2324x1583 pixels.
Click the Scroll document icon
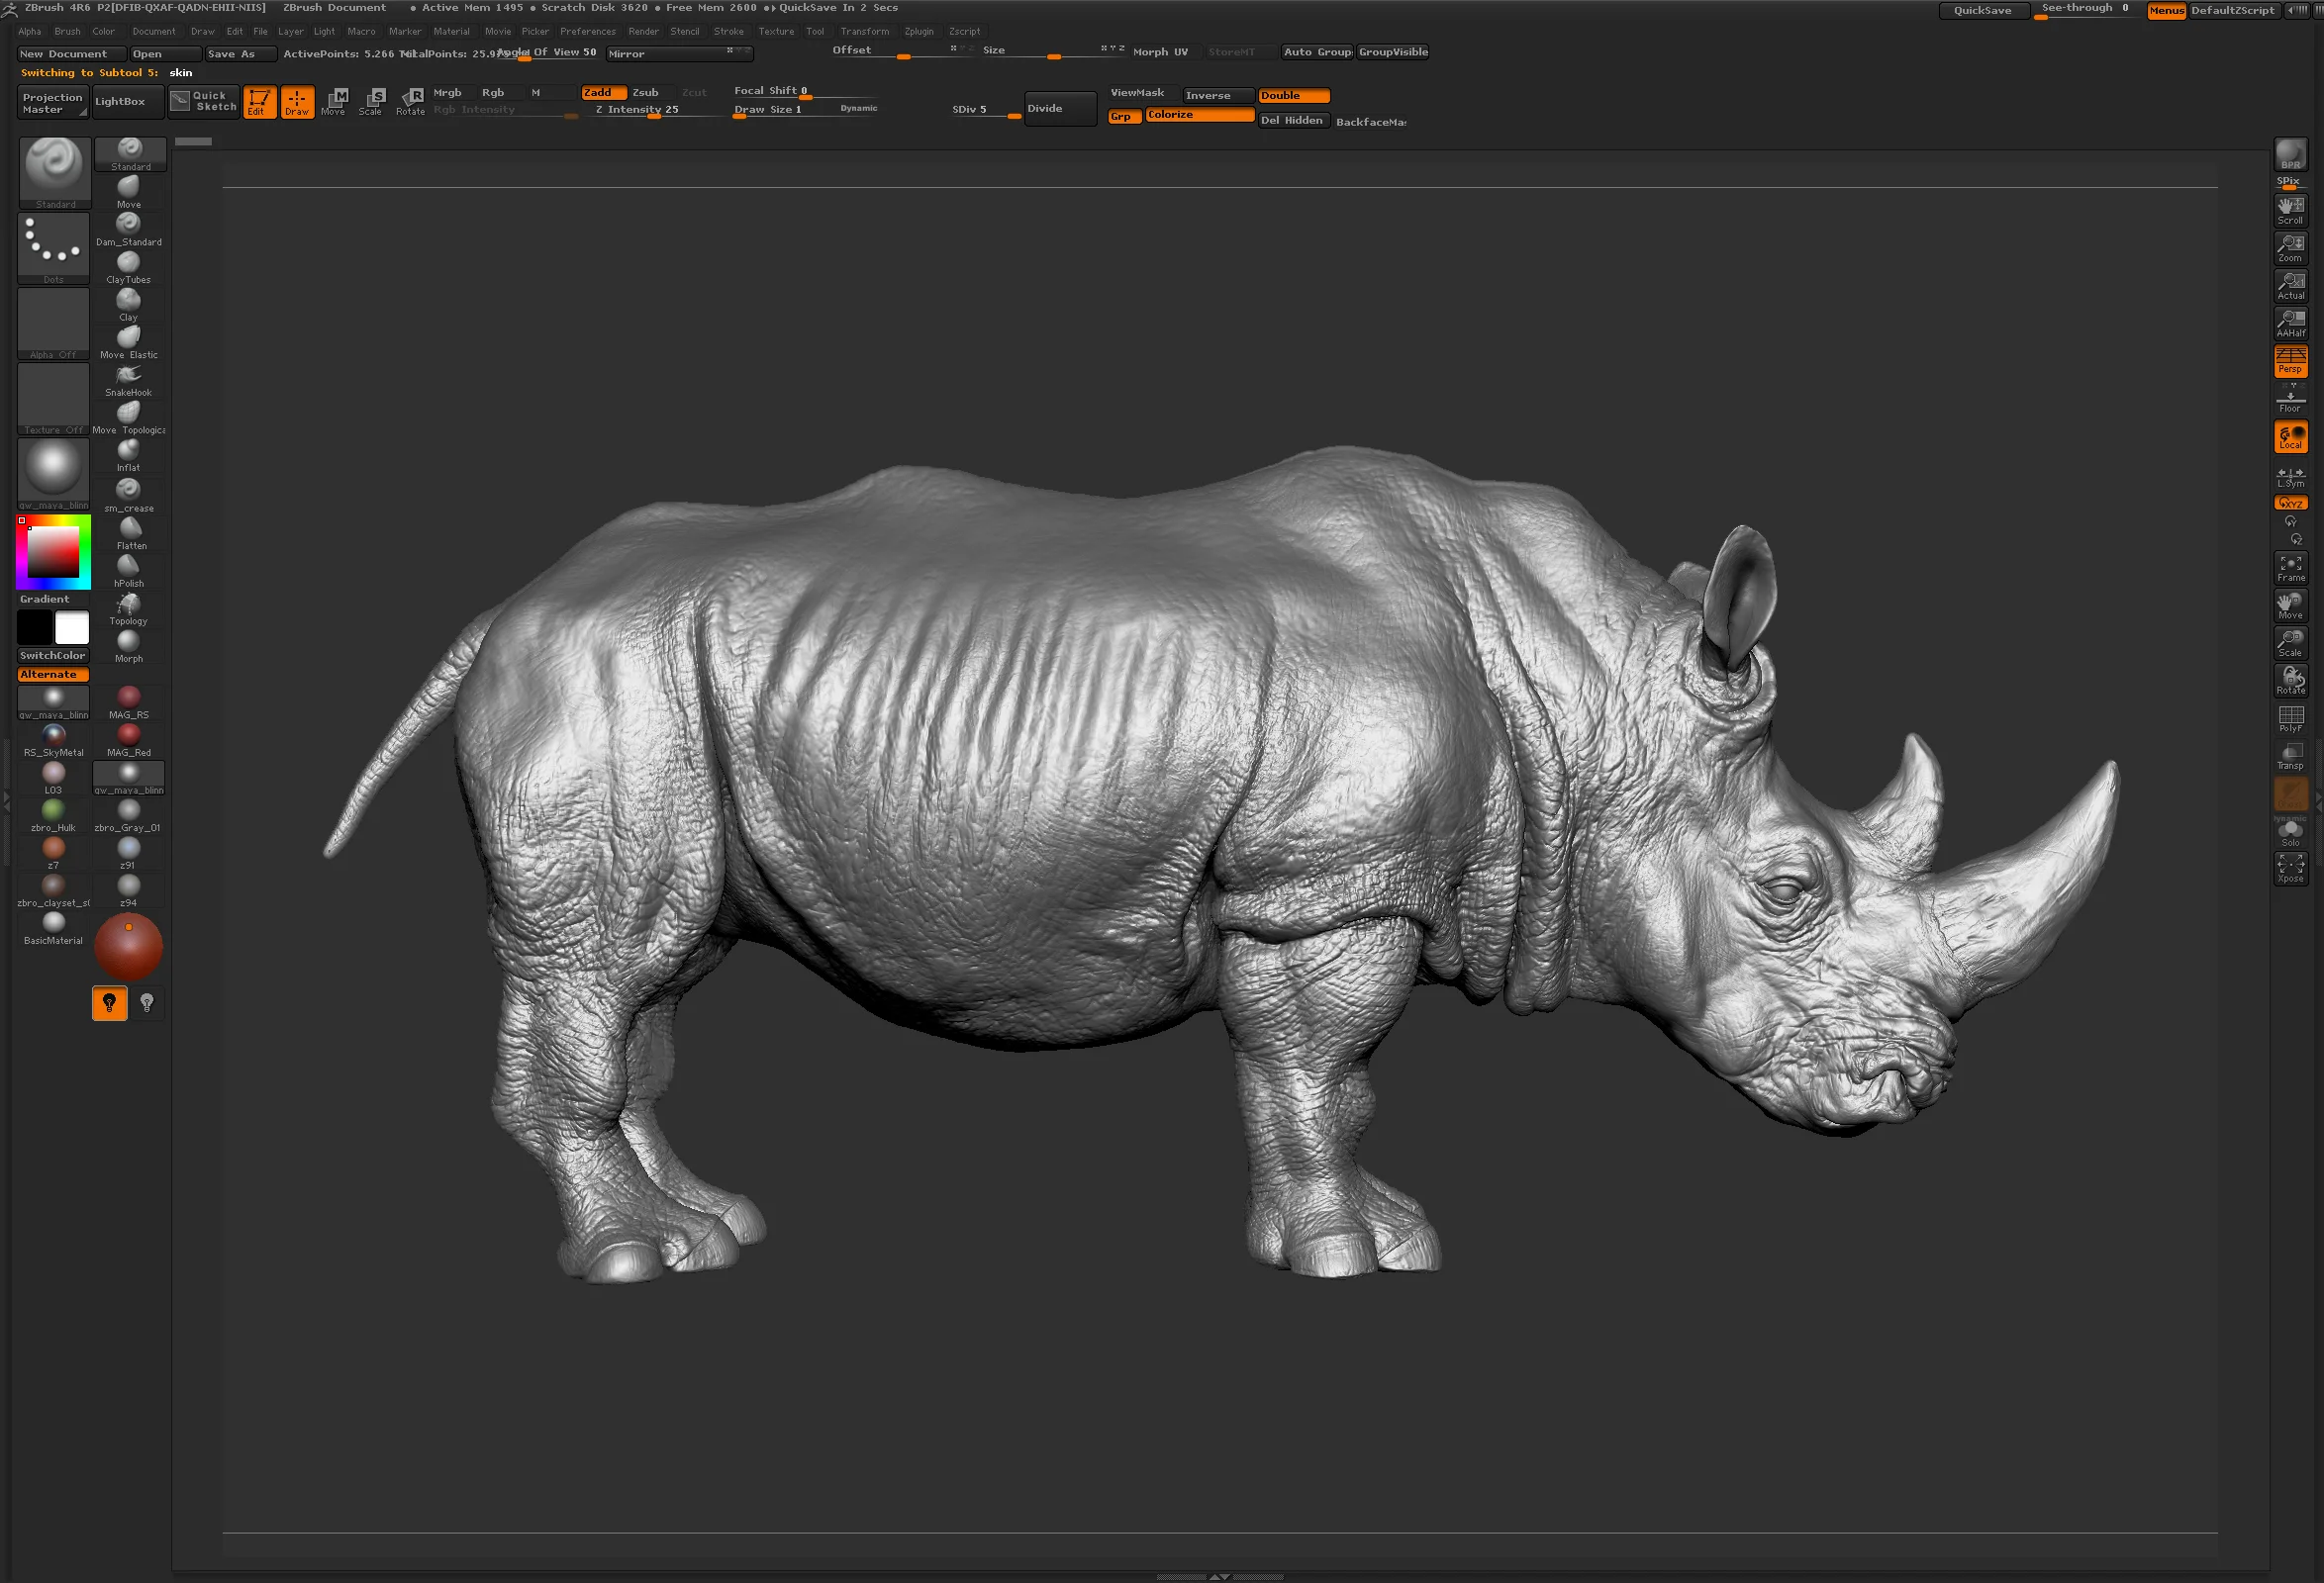point(2290,210)
